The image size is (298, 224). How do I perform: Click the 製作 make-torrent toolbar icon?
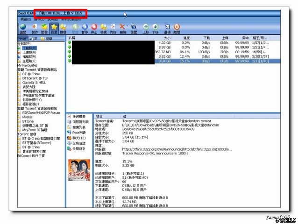(x=35, y=28)
